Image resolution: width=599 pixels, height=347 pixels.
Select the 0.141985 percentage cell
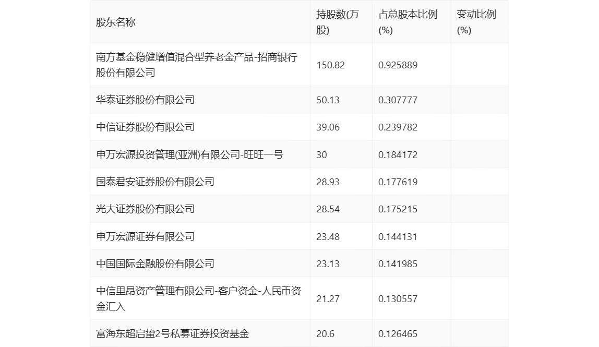[x=398, y=264]
